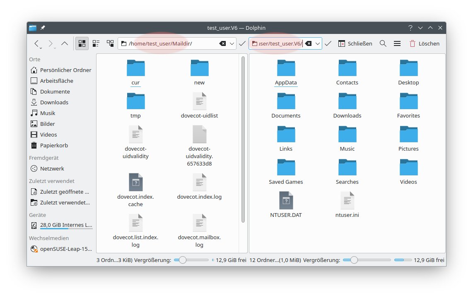Screen dimensions: 473x298
Task: Confirm the right path with checkmark
Action: pyautogui.click(x=328, y=43)
